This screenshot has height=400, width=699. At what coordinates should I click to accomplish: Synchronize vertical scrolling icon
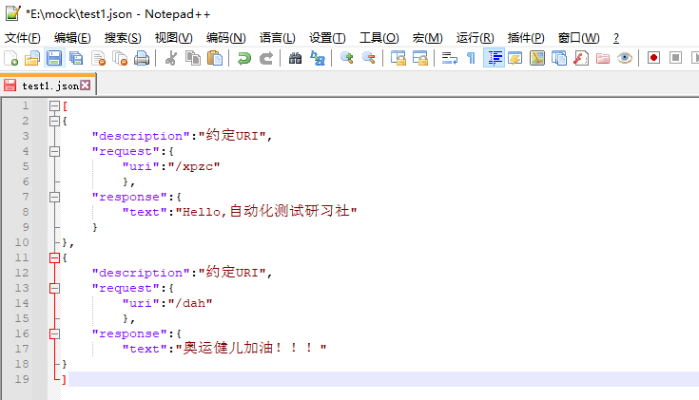pyautogui.click(x=398, y=58)
